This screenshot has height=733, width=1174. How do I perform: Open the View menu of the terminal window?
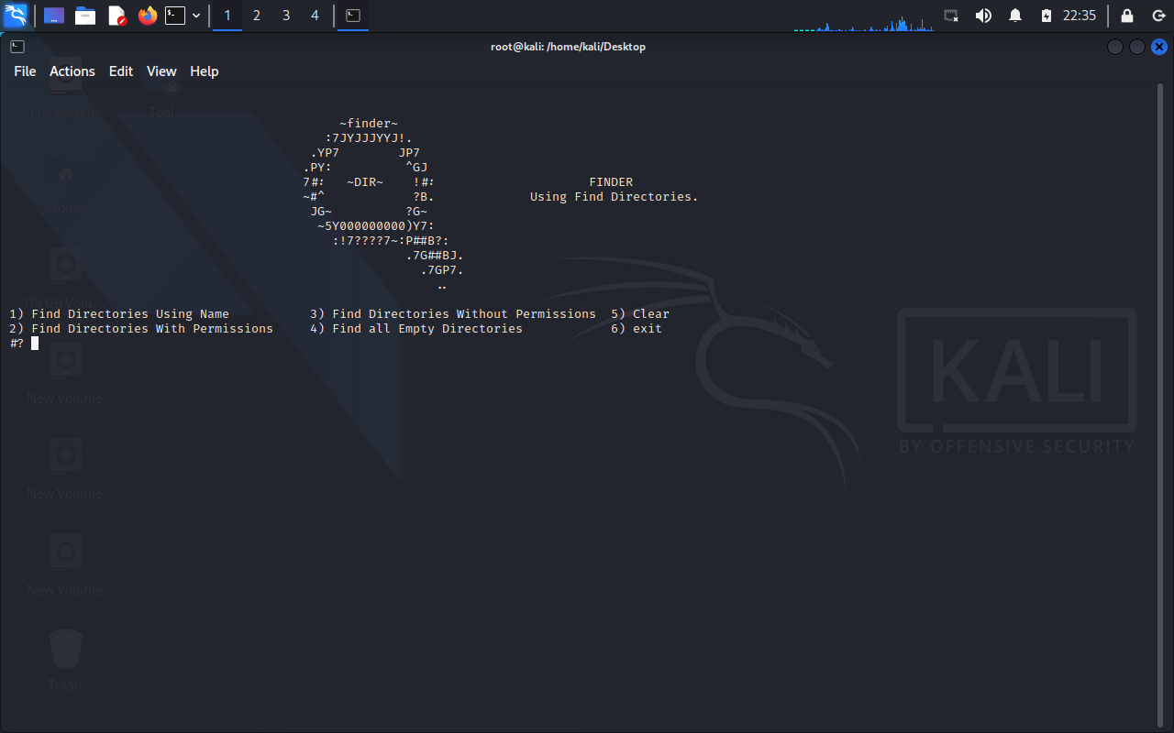click(161, 71)
